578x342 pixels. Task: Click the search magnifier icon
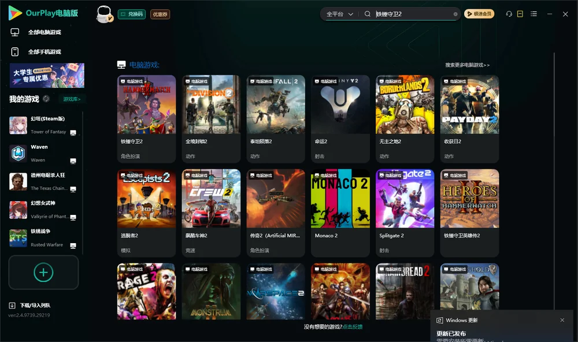367,14
